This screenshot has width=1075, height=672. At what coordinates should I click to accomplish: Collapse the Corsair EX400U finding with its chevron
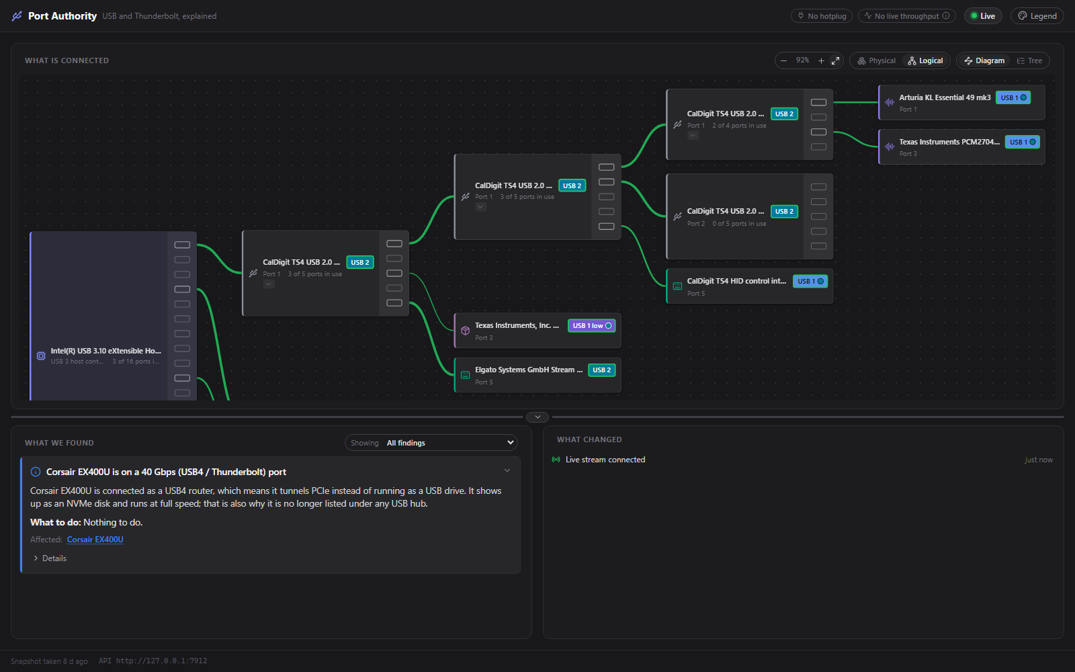[507, 471]
